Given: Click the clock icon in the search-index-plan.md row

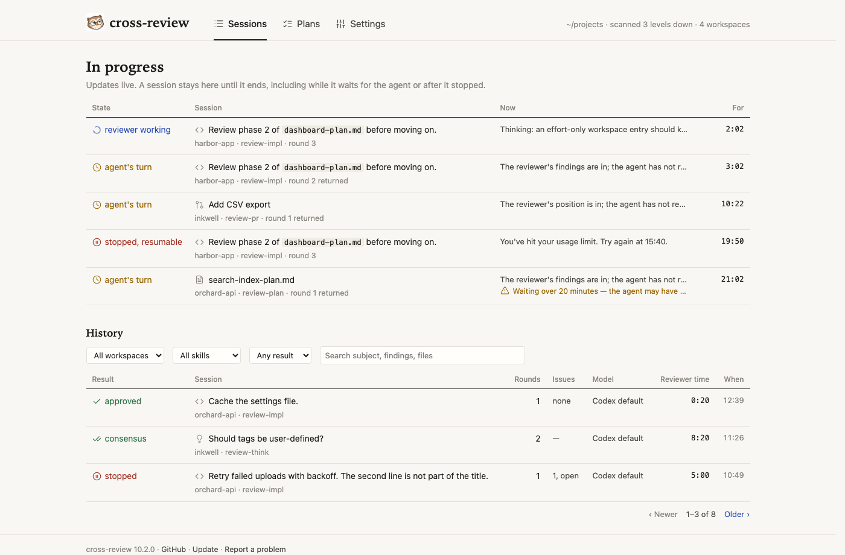Looking at the screenshot, I should (97, 280).
